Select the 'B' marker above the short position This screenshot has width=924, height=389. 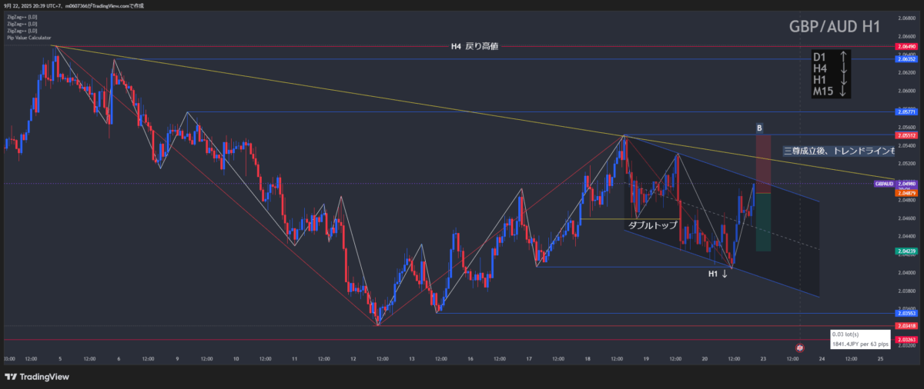759,128
